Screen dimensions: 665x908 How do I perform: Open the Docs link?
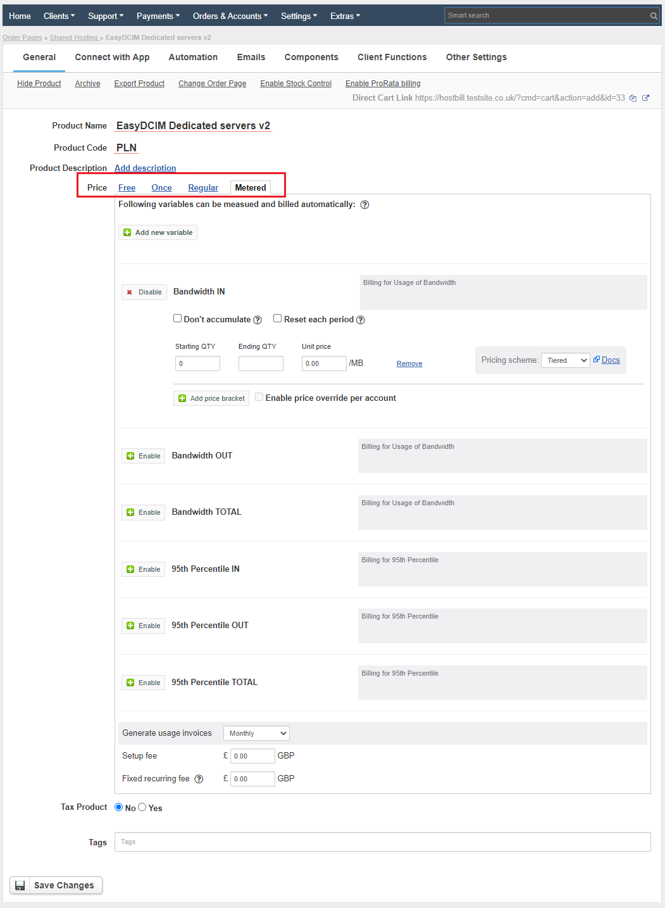click(611, 360)
